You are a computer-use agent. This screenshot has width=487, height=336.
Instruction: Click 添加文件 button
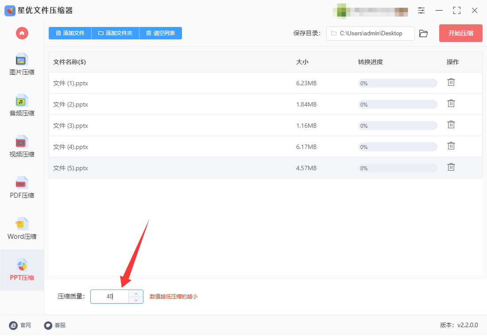pyautogui.click(x=70, y=33)
